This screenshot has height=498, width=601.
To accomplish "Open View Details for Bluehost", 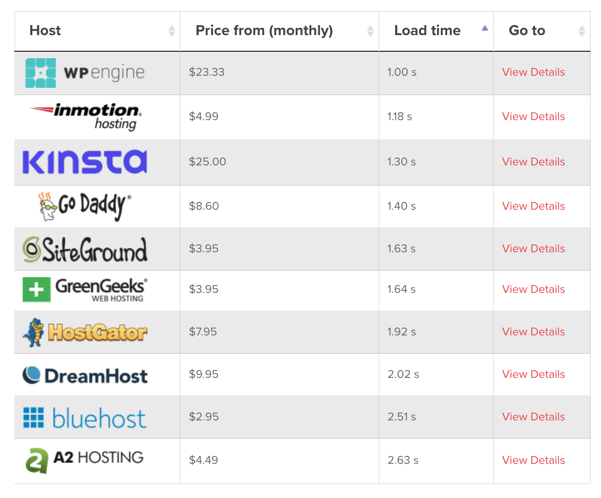I will click(533, 417).
